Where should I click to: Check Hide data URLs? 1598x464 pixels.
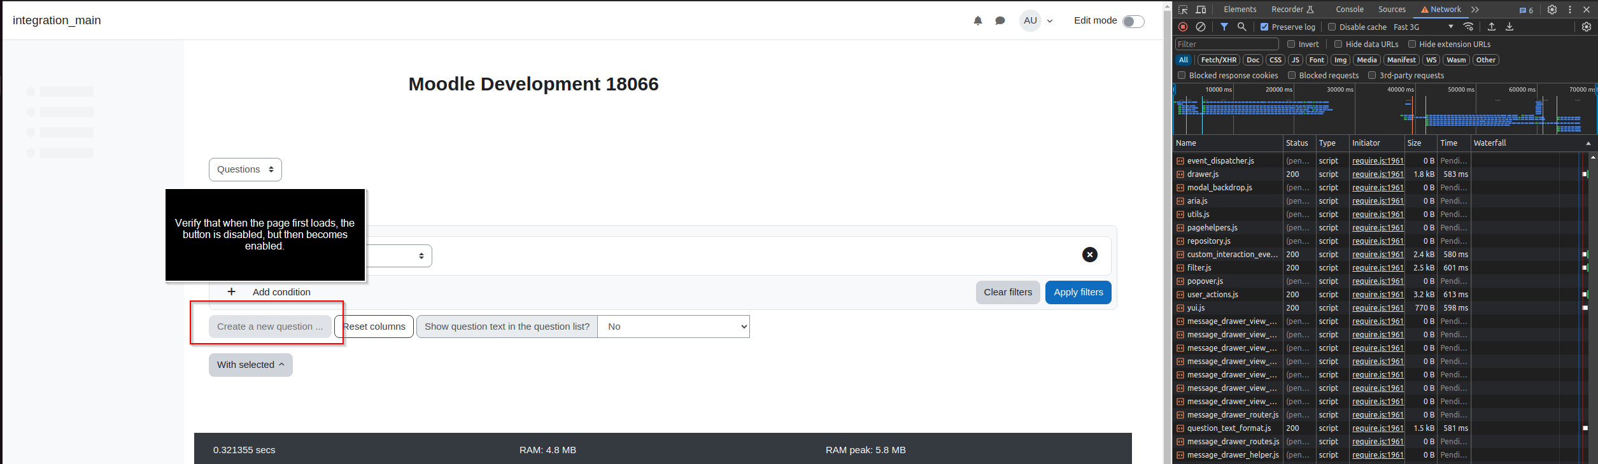click(x=1338, y=44)
